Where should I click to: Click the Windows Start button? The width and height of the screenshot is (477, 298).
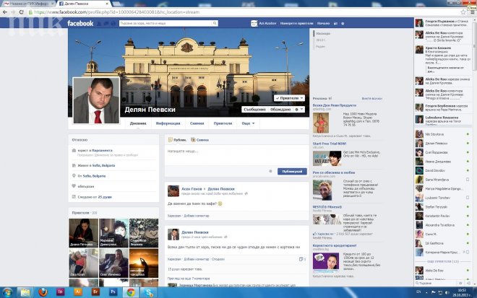tap(7, 292)
